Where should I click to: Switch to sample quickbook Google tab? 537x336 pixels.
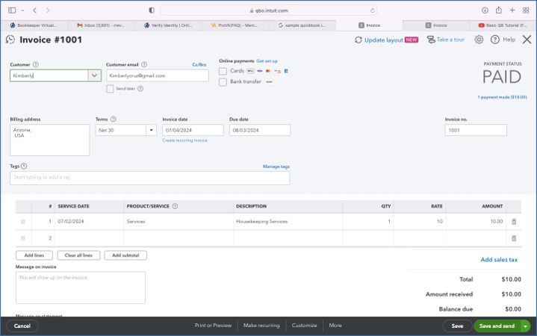(302, 25)
